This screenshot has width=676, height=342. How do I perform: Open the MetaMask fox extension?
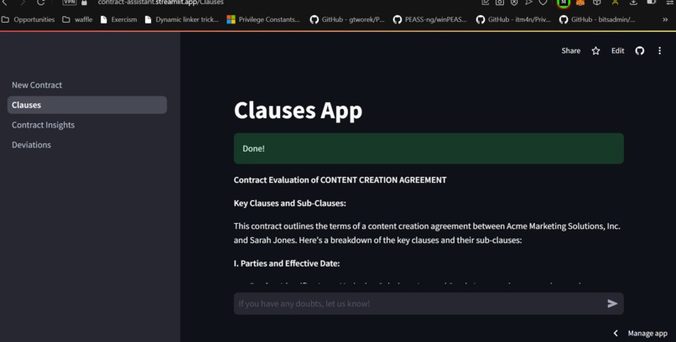tap(580, 3)
